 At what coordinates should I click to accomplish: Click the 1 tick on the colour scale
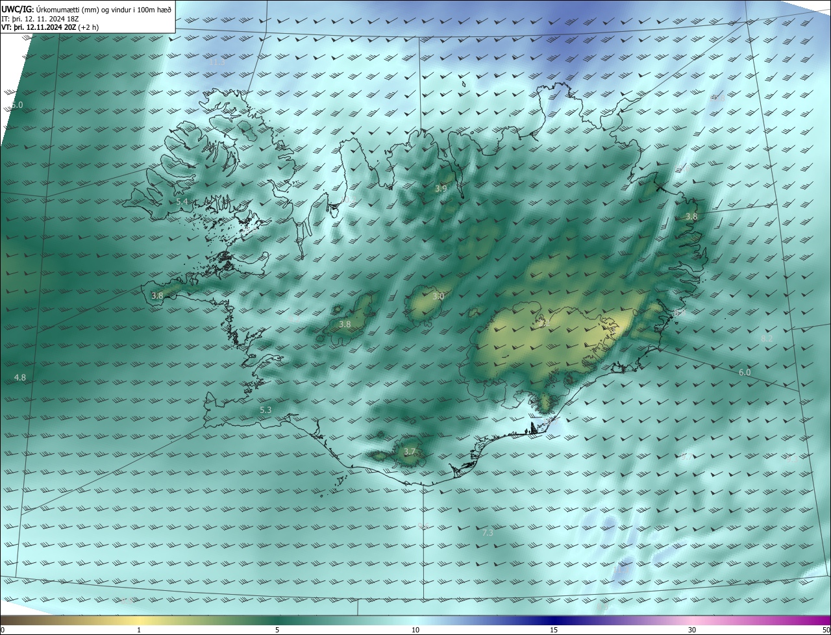(x=139, y=630)
